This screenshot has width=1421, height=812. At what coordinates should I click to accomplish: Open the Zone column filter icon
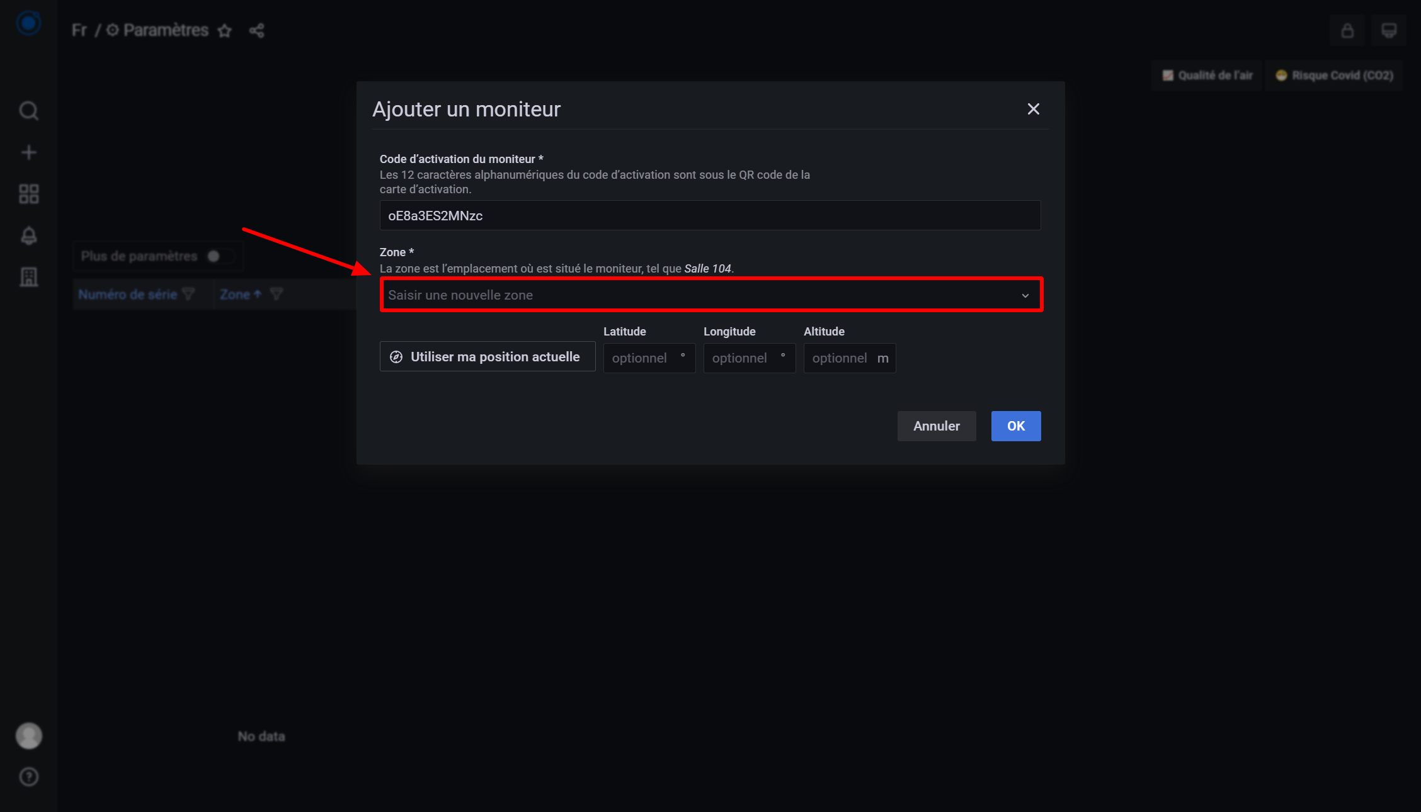click(277, 294)
